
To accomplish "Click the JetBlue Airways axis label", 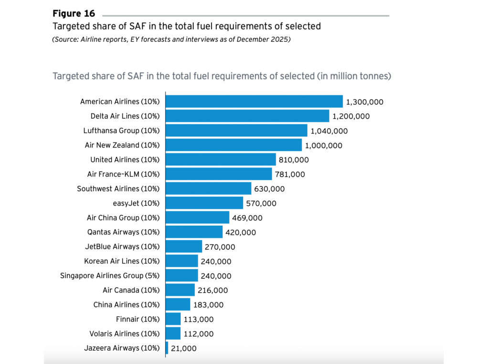I will point(121,247).
